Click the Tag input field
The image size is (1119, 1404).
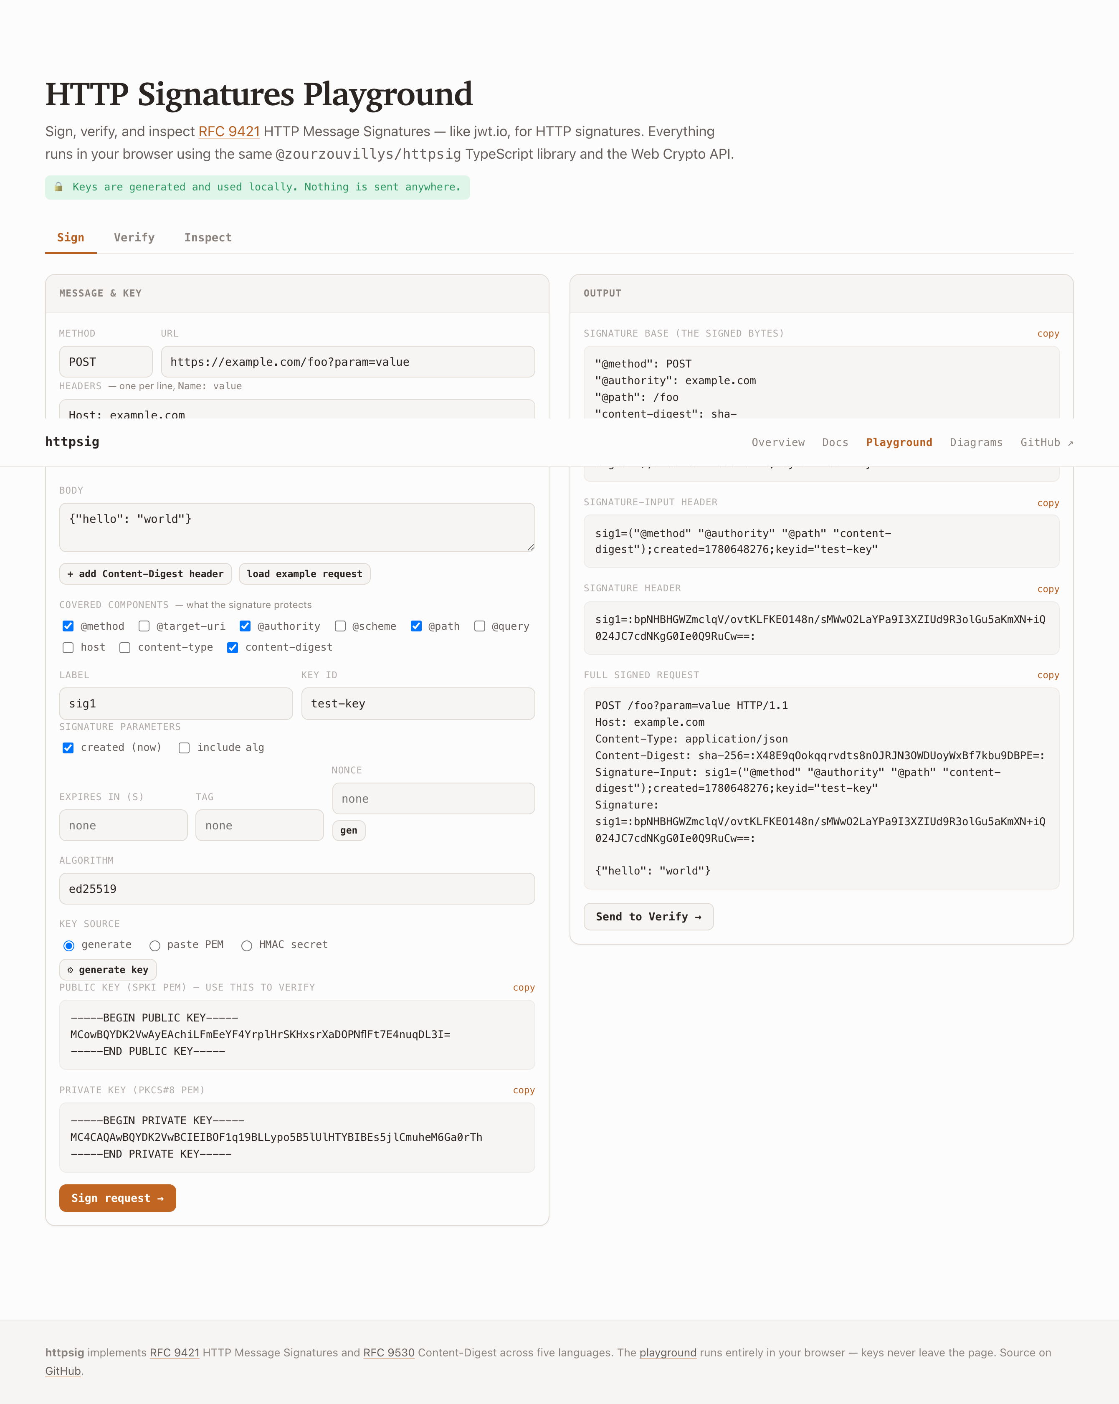pos(259,825)
